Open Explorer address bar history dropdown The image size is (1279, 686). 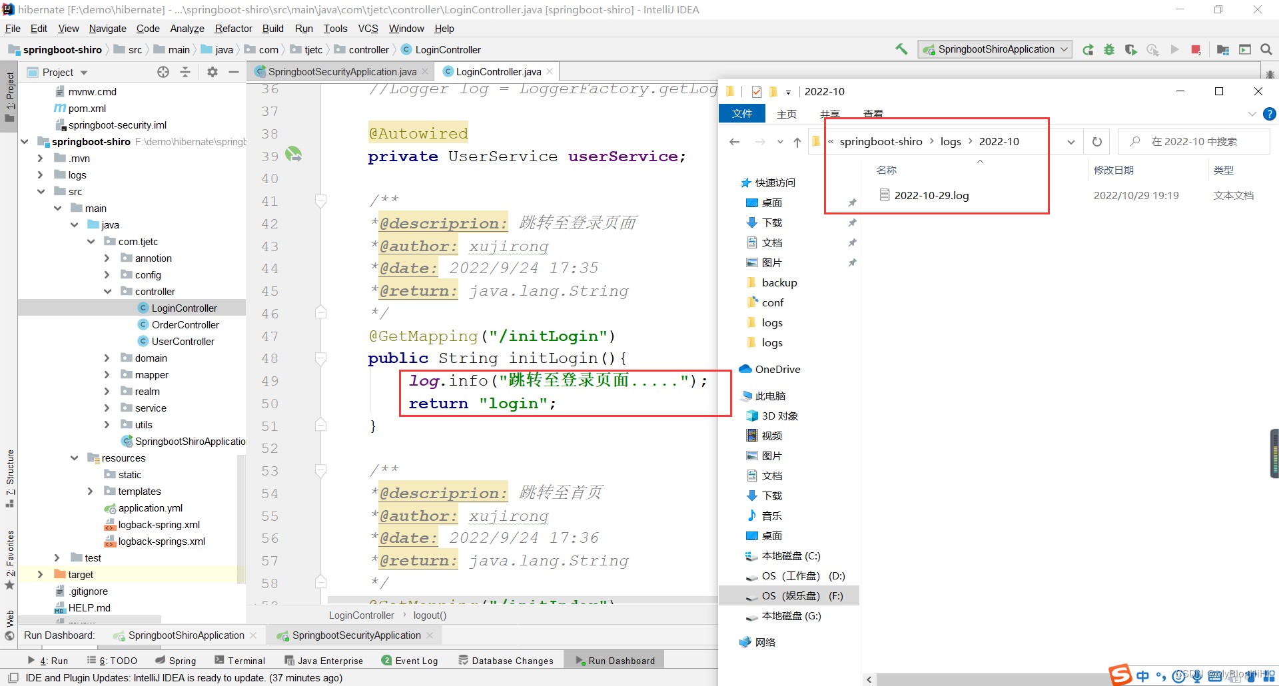point(1070,142)
